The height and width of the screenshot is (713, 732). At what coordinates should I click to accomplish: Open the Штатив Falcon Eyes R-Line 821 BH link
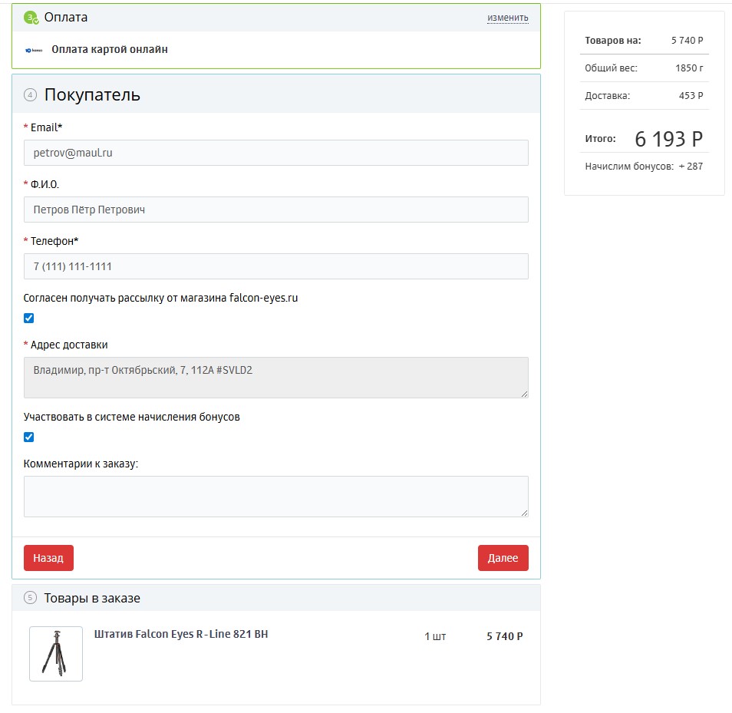tap(181, 635)
